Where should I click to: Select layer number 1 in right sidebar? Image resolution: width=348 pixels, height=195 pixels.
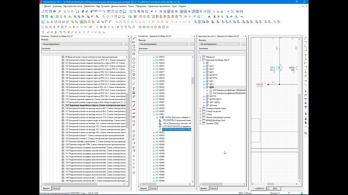pyautogui.click(x=306, y=114)
